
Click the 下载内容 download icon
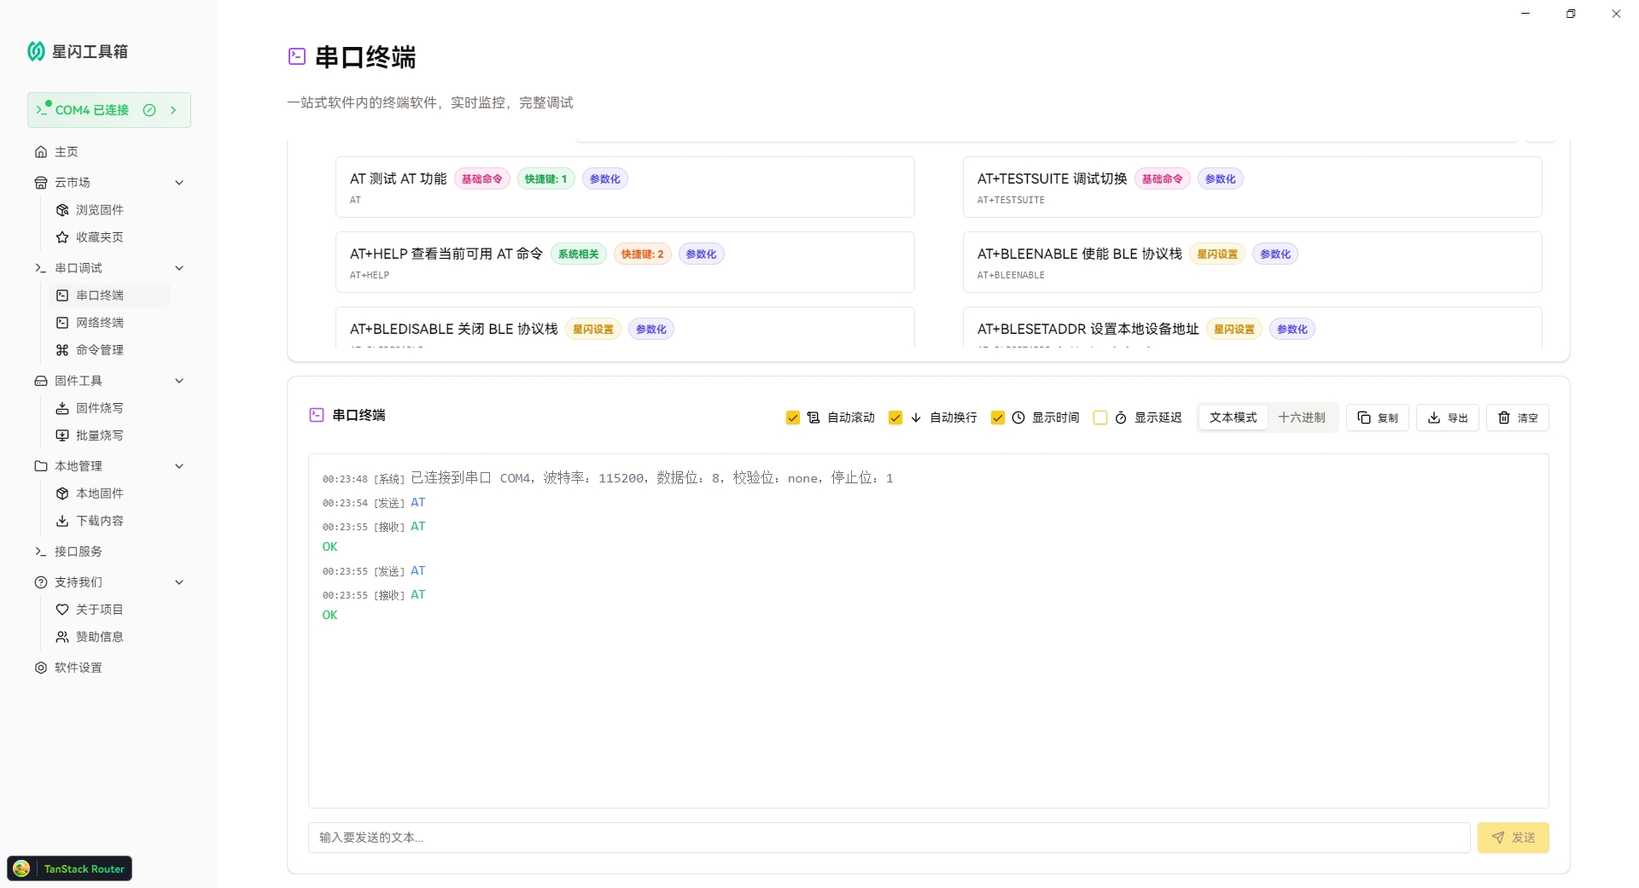pos(62,521)
